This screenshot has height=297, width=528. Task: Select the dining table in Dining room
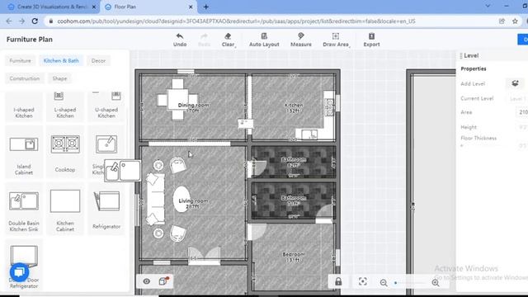point(177,99)
